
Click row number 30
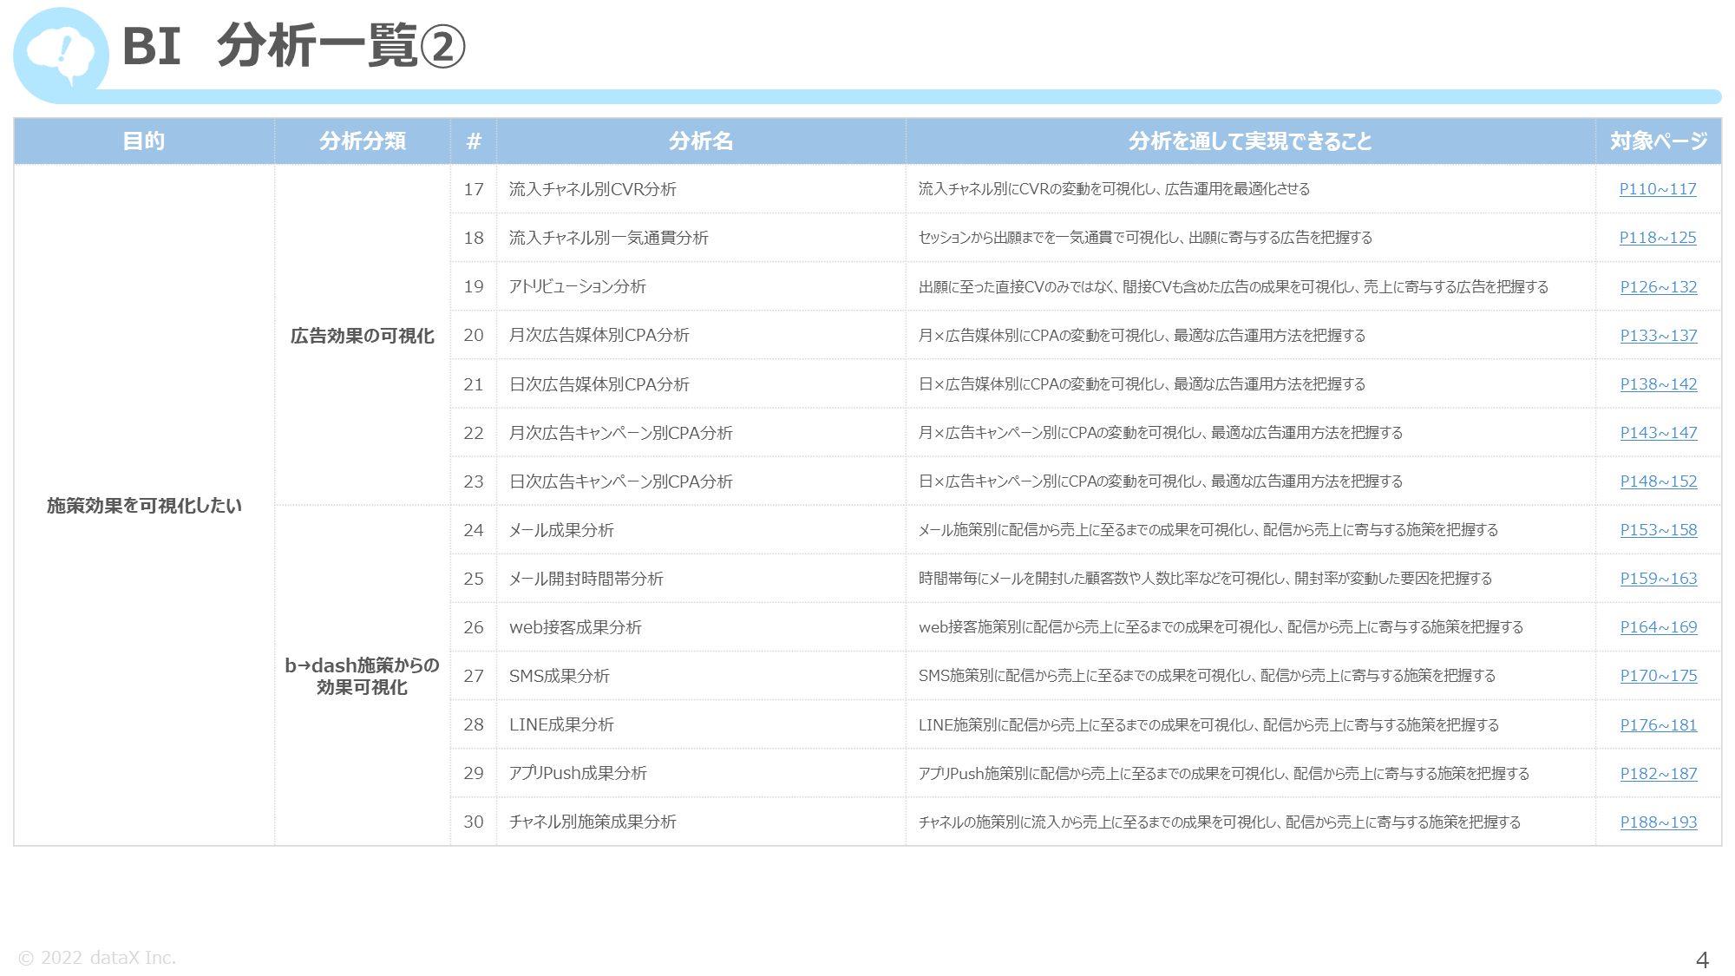[474, 822]
